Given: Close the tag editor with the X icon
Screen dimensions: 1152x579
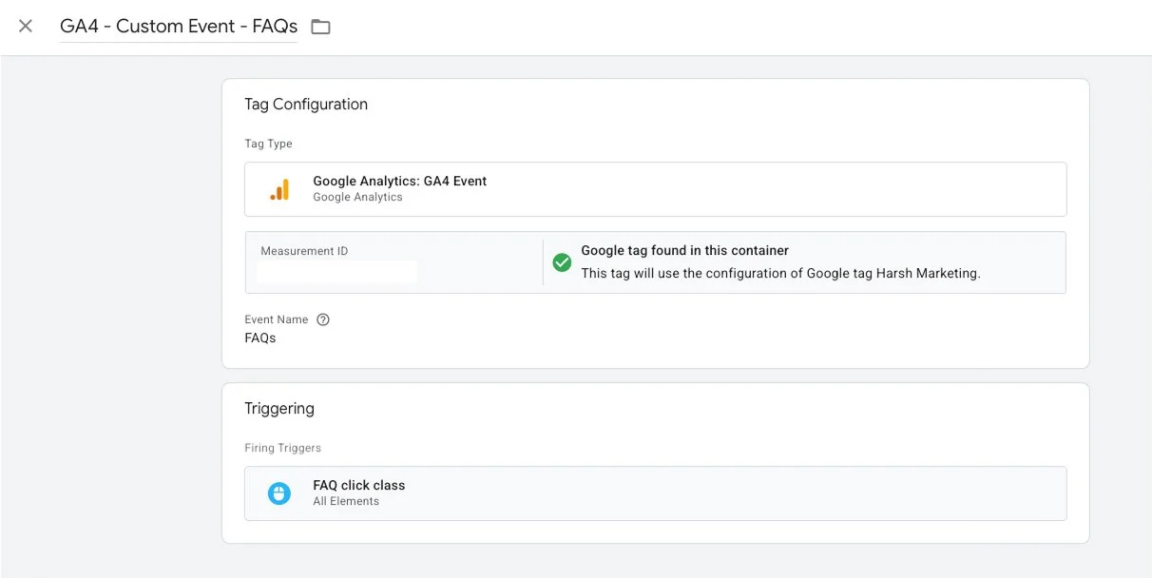Looking at the screenshot, I should [26, 27].
